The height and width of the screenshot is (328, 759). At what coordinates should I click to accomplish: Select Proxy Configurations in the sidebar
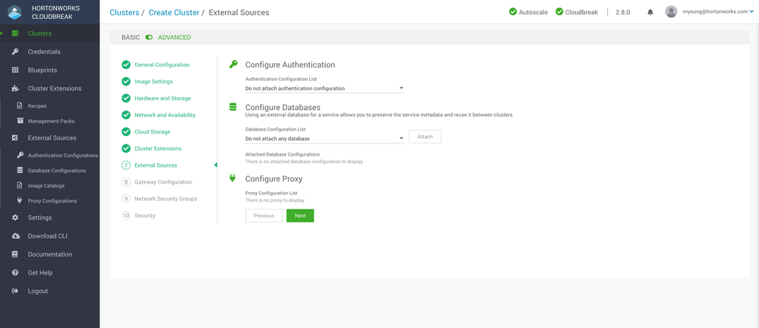[x=52, y=201]
